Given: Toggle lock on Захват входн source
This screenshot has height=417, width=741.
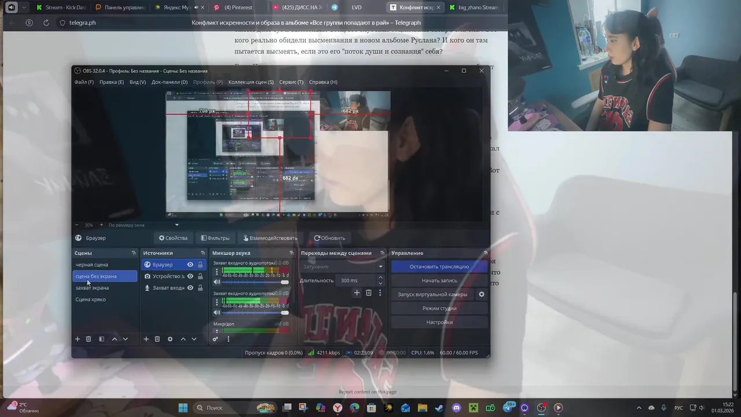Looking at the screenshot, I should 200,288.
